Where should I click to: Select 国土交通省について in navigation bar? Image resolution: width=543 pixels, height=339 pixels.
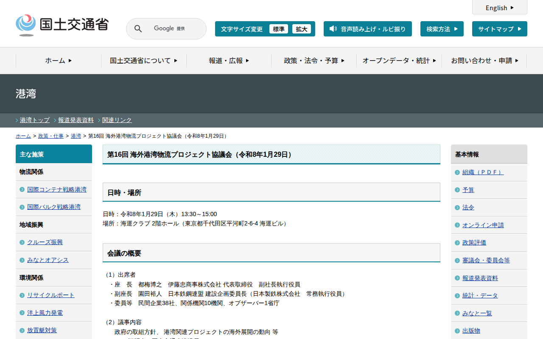143,61
